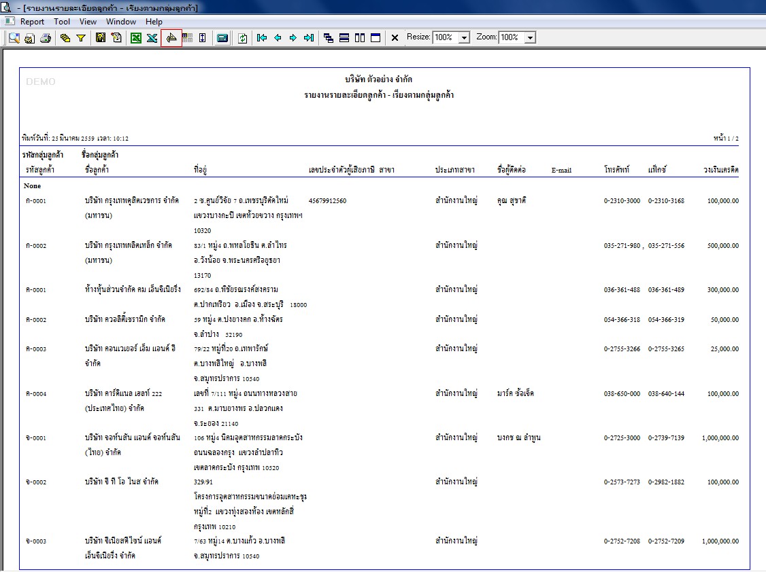Viewport: 766px width, 572px height.
Task: Open the Window menu
Action: click(x=121, y=22)
